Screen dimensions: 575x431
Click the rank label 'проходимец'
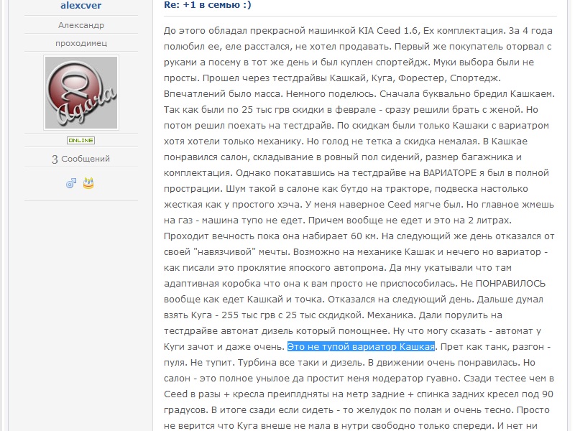[x=81, y=43]
